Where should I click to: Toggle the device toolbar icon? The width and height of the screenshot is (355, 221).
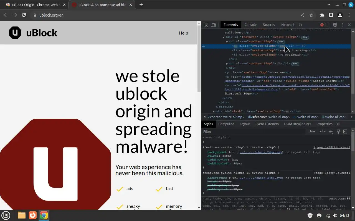point(214,25)
